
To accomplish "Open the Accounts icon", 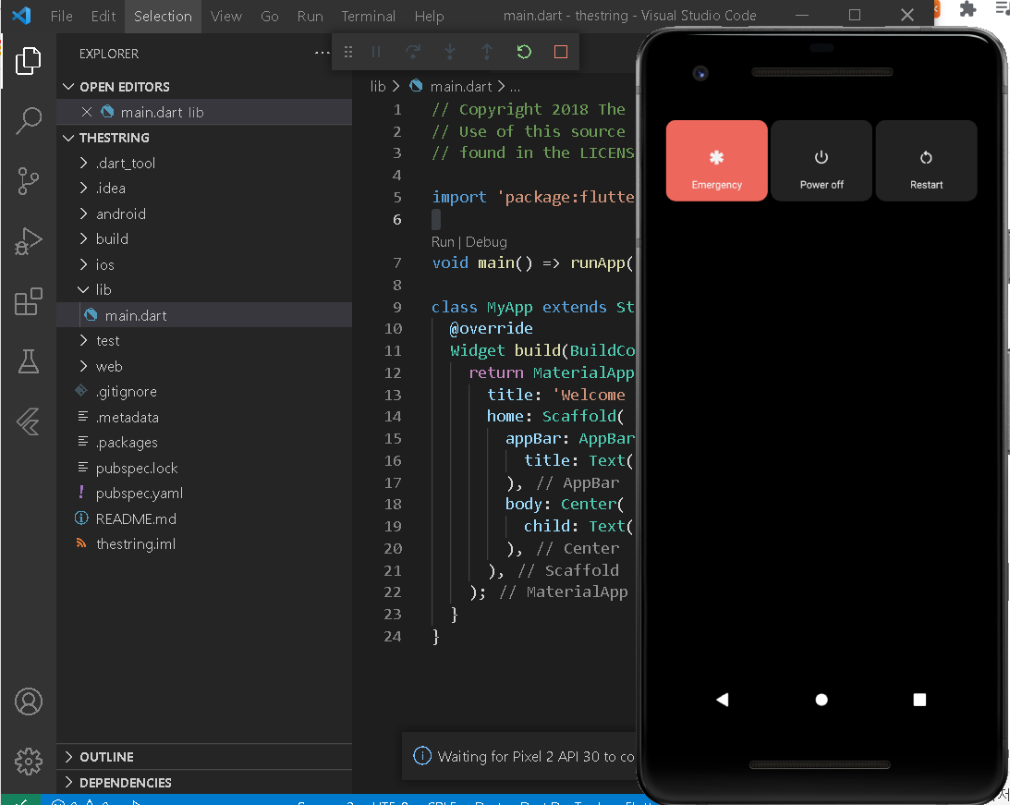I will pyautogui.click(x=29, y=701).
